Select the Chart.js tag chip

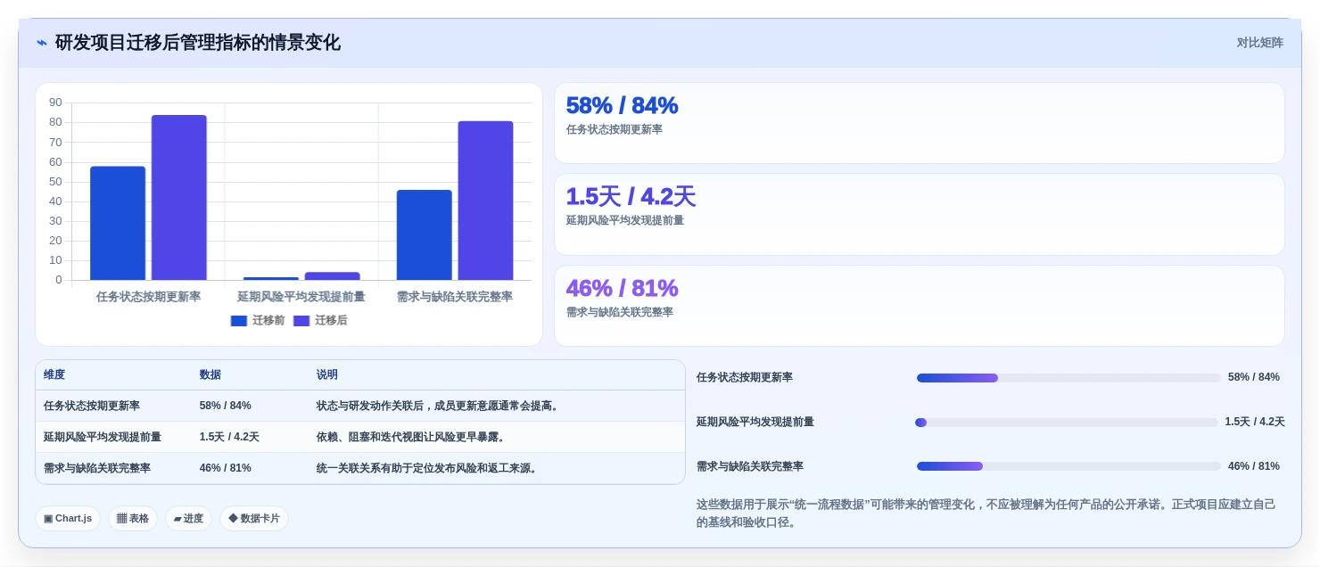tap(68, 518)
